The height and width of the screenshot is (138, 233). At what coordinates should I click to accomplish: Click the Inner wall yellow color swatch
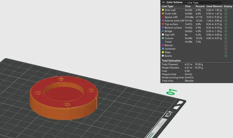point(163,10)
